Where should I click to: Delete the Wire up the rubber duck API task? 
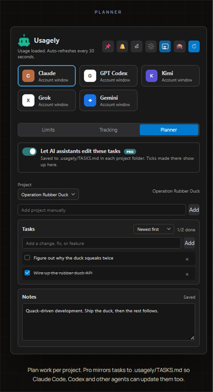(187, 274)
